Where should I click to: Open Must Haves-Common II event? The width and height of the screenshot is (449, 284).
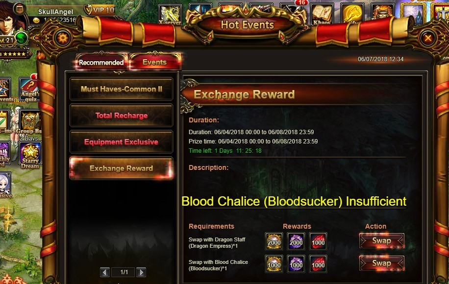coord(121,89)
